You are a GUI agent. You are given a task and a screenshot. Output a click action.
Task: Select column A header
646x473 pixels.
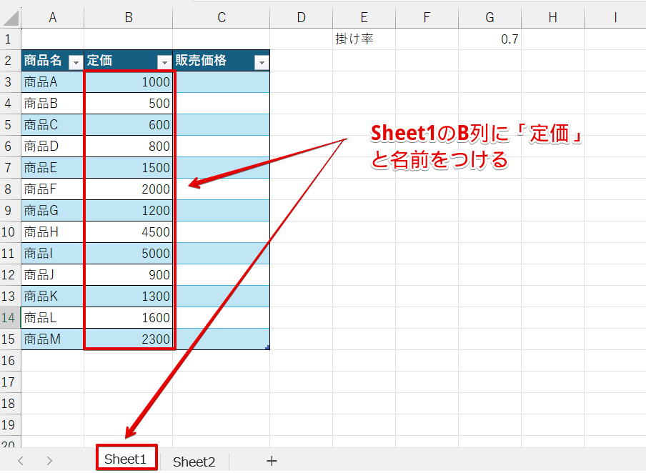click(x=52, y=18)
